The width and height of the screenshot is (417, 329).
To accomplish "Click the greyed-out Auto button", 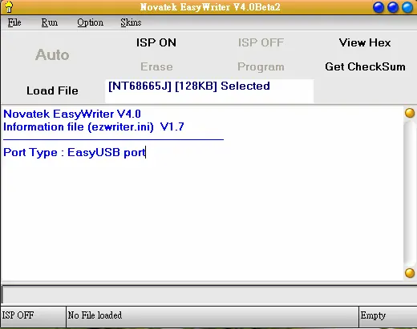I will coord(52,54).
